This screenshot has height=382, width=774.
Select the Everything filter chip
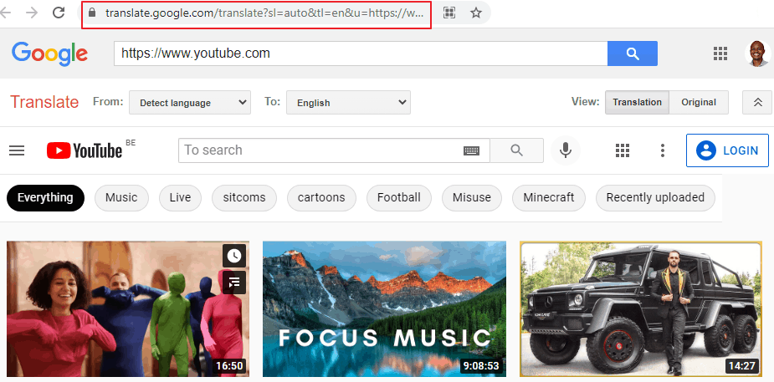[45, 197]
